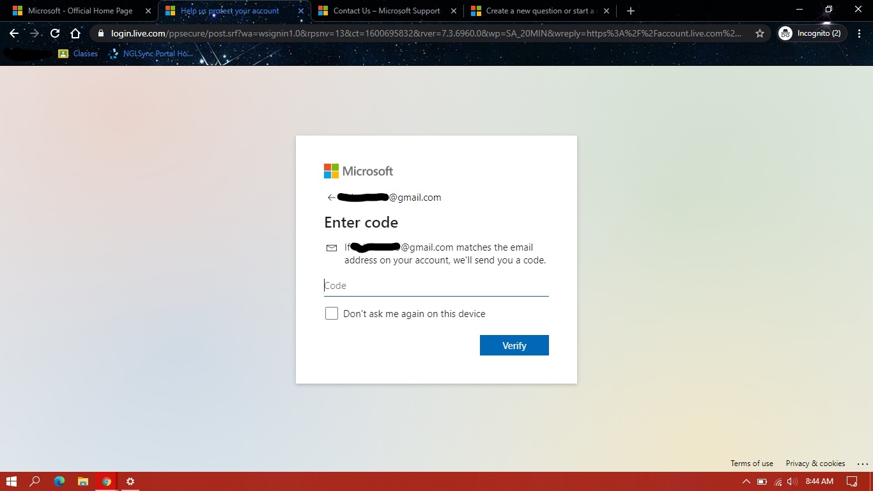Open more options ellipsis in footer
Image resolution: width=873 pixels, height=491 pixels.
pos(862,464)
